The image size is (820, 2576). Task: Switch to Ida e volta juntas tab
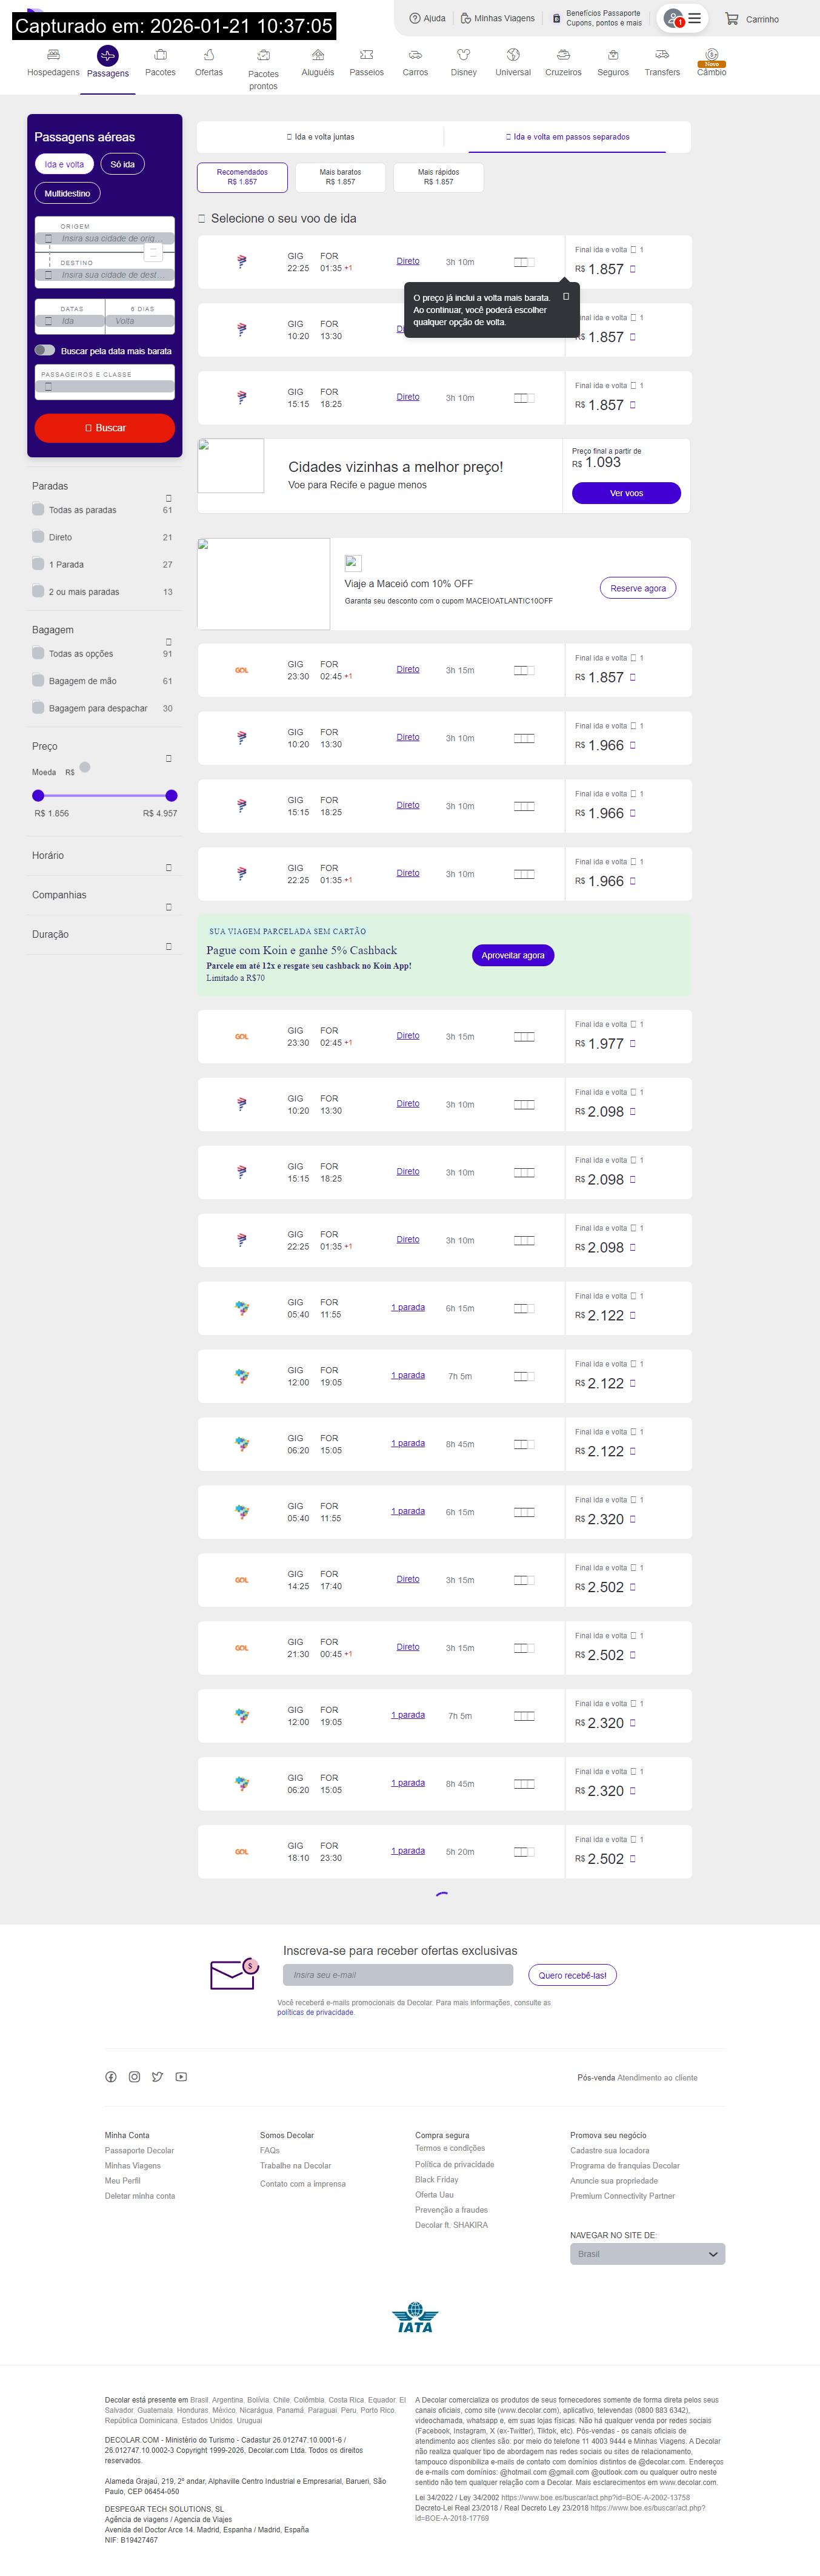click(321, 137)
